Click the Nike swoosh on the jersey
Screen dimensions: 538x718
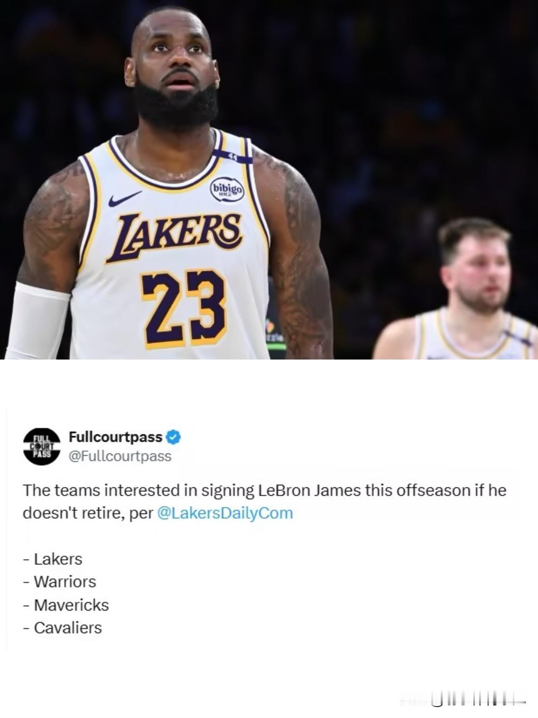(x=124, y=198)
